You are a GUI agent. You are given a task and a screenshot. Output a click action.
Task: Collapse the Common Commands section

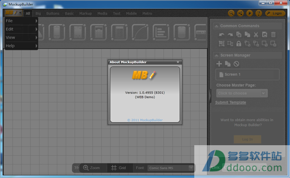216,26
